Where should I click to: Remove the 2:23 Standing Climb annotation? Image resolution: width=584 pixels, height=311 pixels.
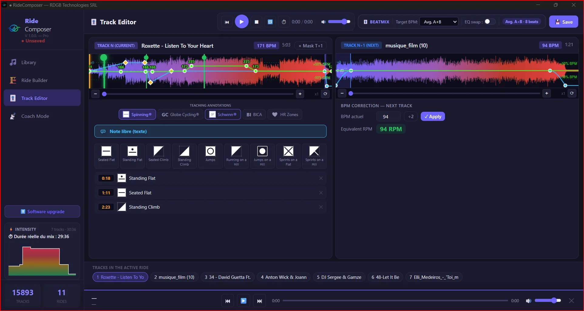pos(321,207)
